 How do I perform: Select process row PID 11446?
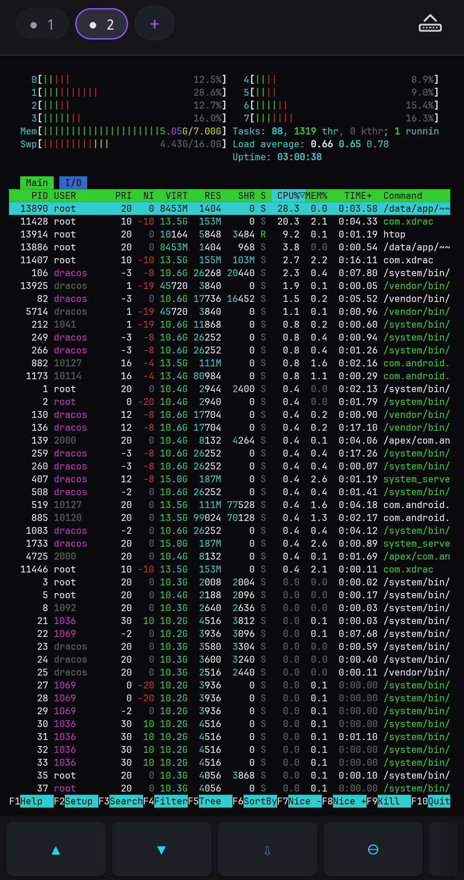[229, 569]
